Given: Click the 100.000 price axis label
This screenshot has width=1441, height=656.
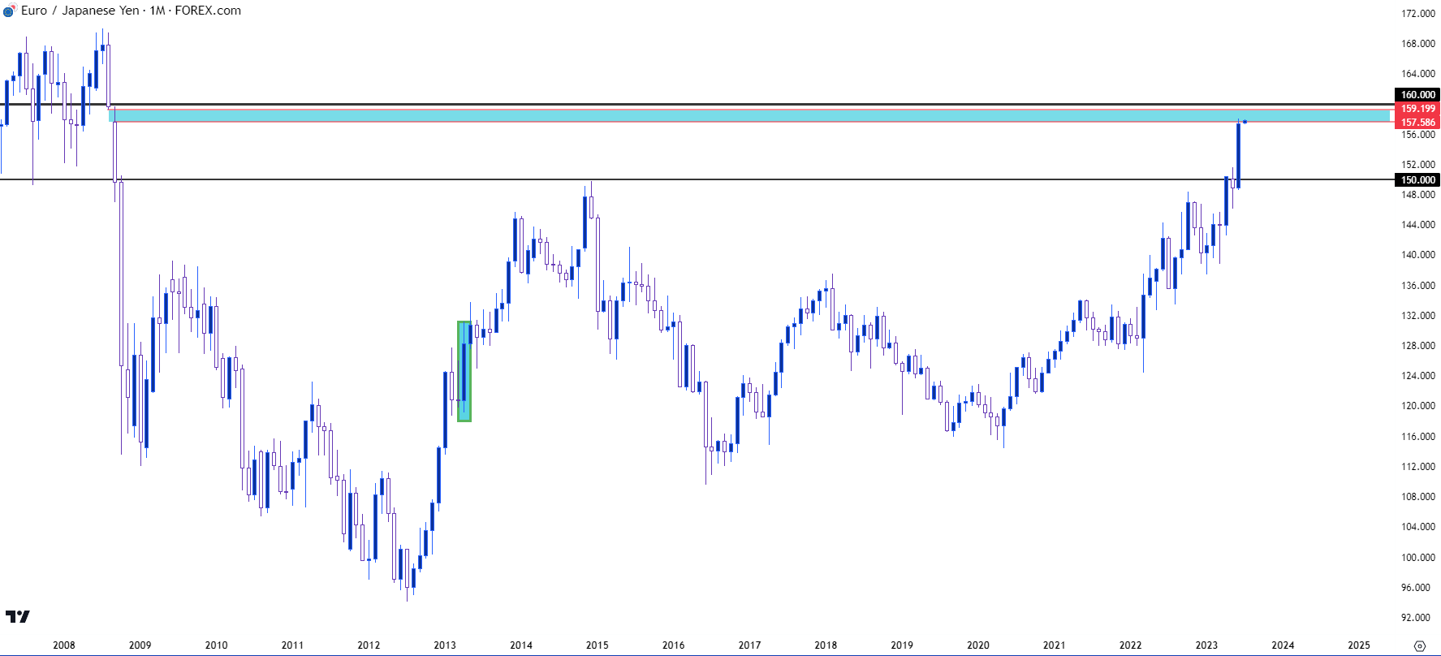Looking at the screenshot, I should [x=1417, y=558].
